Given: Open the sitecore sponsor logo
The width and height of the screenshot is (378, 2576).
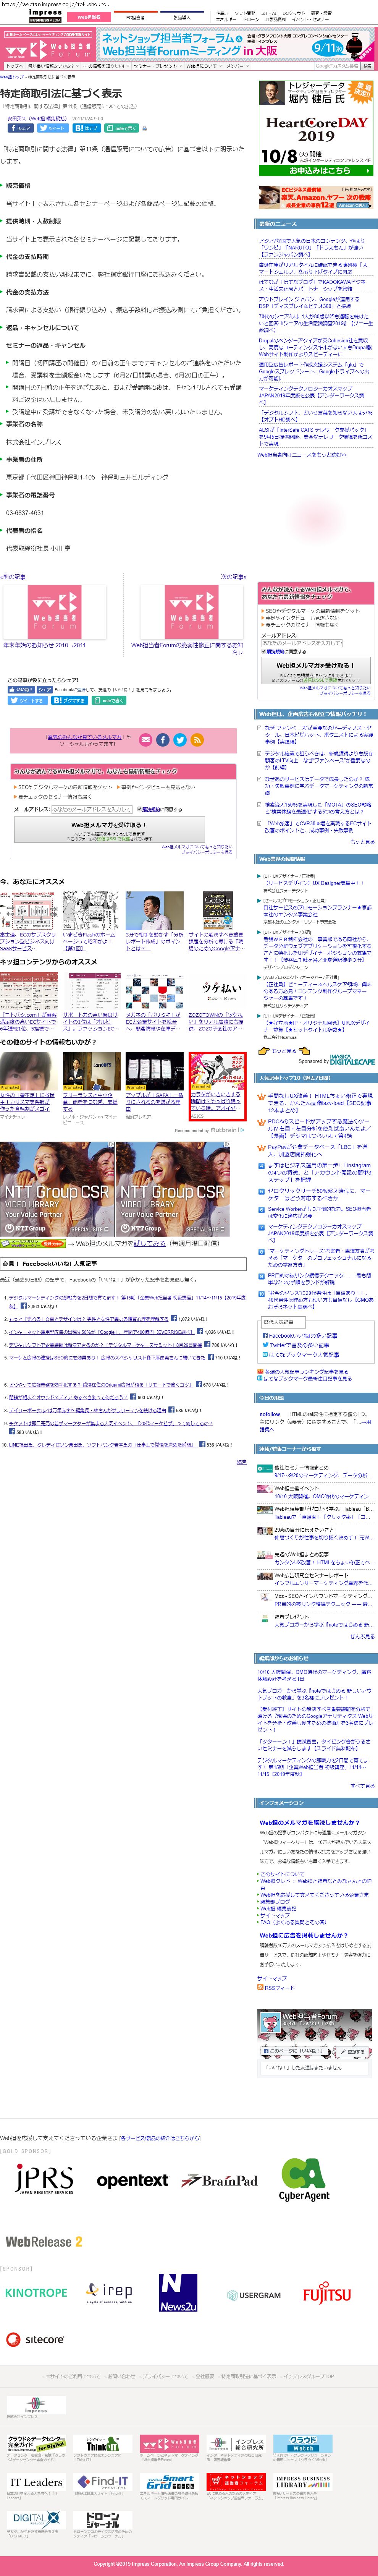Looking at the screenshot, I should (x=36, y=2339).
